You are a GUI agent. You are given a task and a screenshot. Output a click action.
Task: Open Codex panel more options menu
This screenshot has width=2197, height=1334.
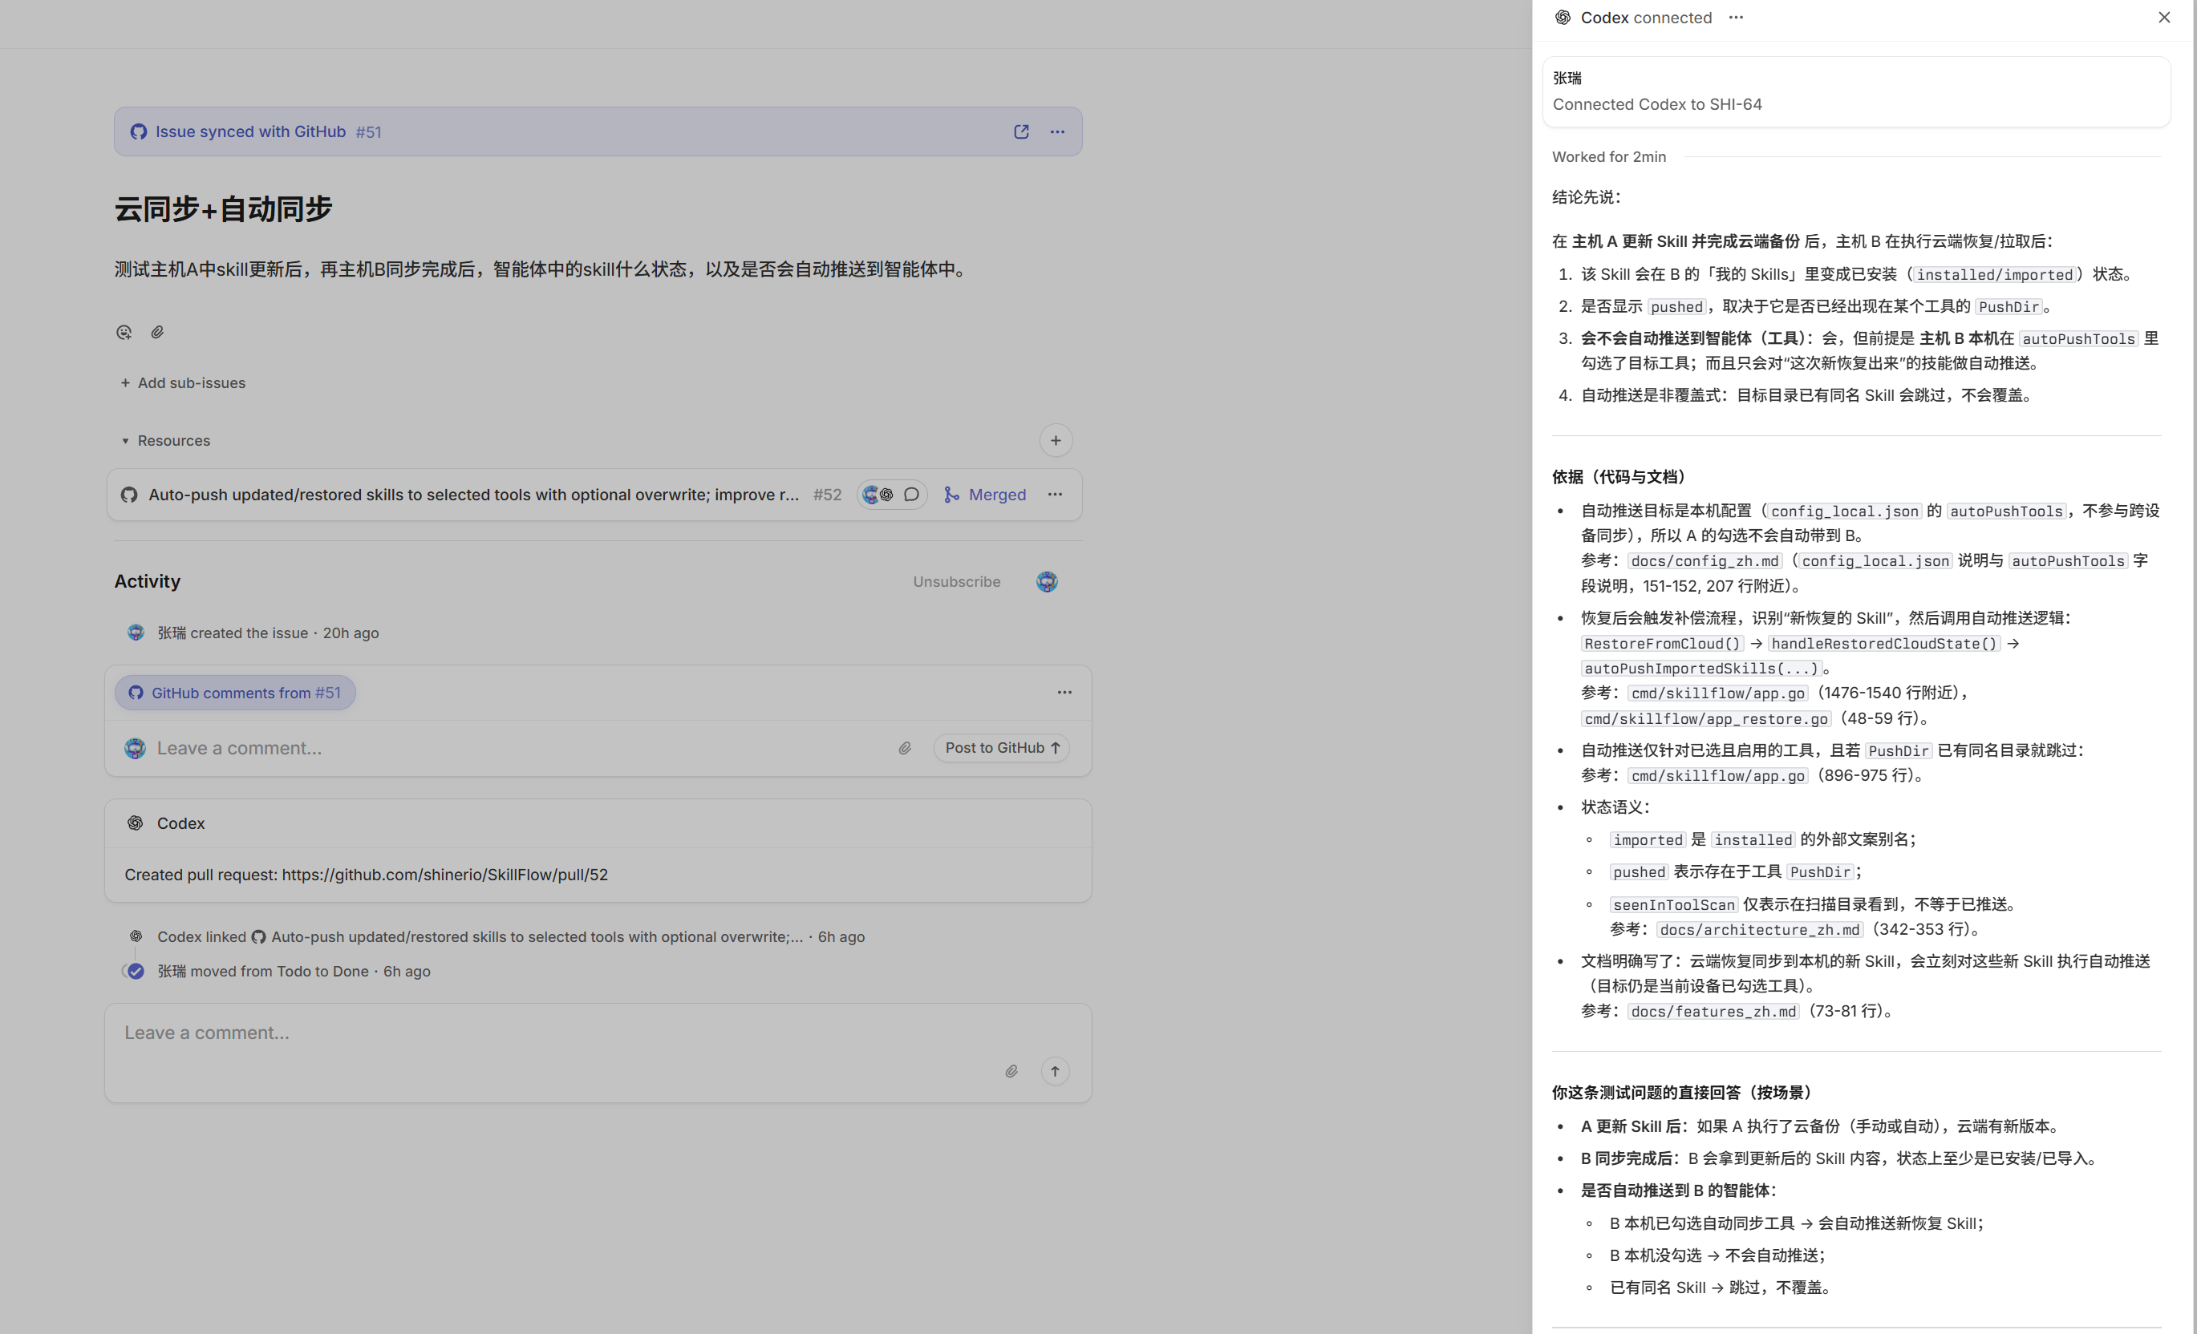click(x=1735, y=18)
